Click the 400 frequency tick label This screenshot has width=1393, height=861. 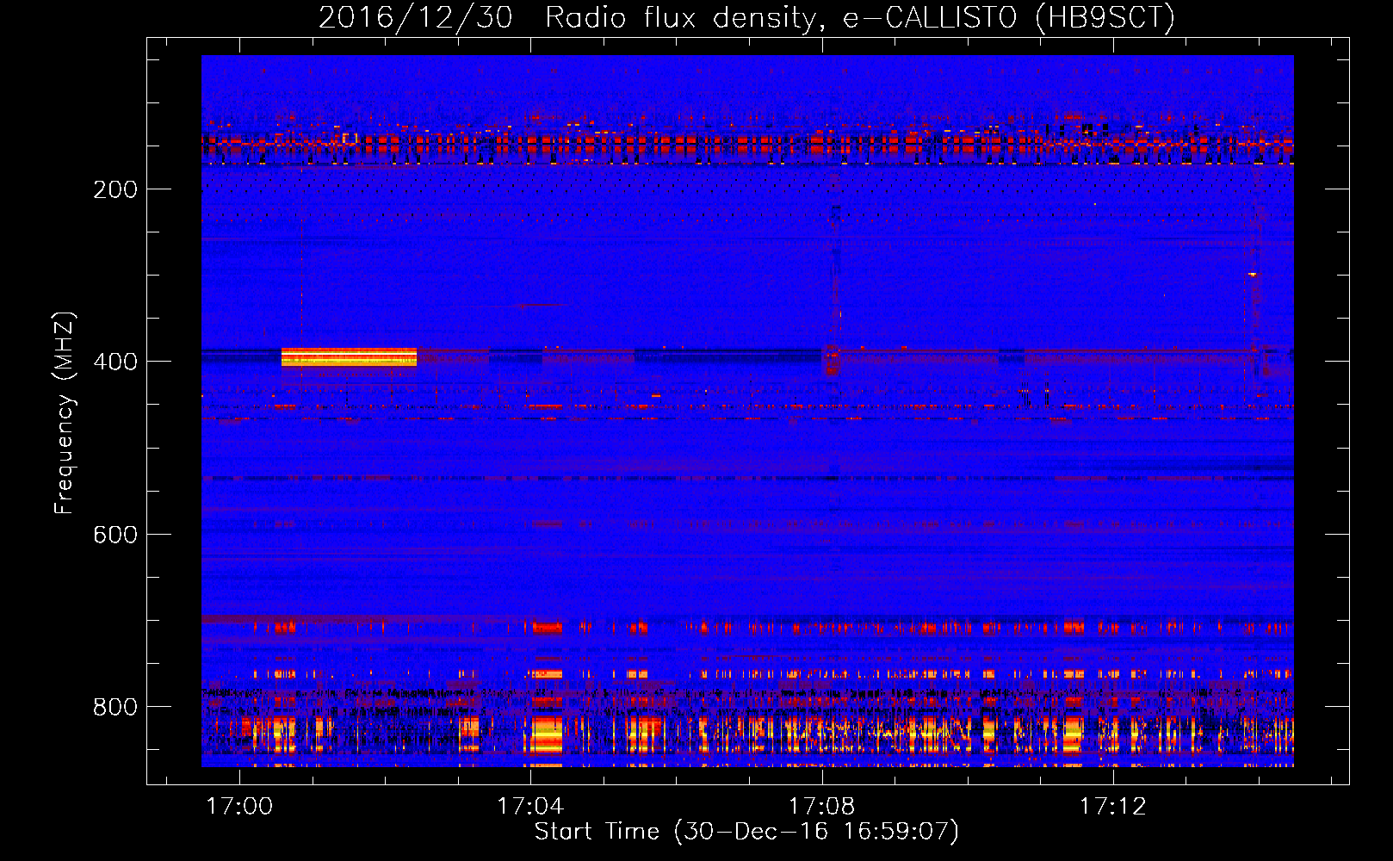coord(115,362)
